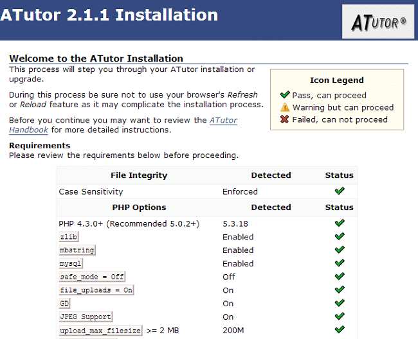Select the safe_mode = Off label

pyautogui.click(x=92, y=277)
